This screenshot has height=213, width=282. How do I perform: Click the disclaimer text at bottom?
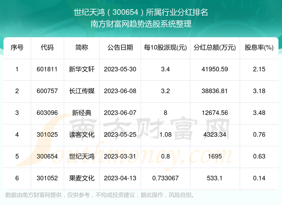tap(100, 195)
